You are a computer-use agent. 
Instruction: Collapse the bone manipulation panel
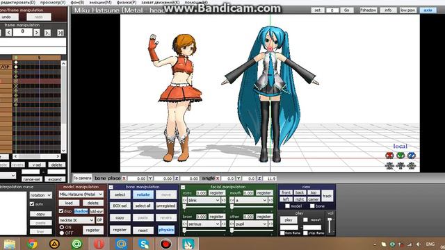pyautogui.click(x=111, y=187)
